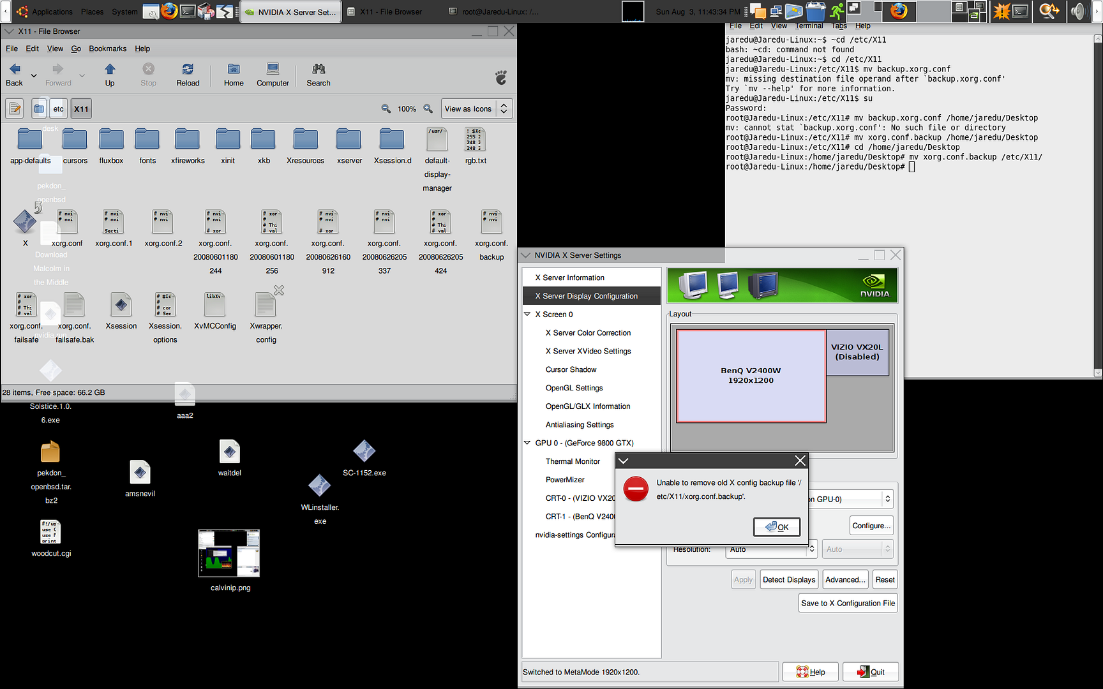Open the search magnifier icon in panel
The height and width of the screenshot is (689, 1103).
click(1049, 11)
